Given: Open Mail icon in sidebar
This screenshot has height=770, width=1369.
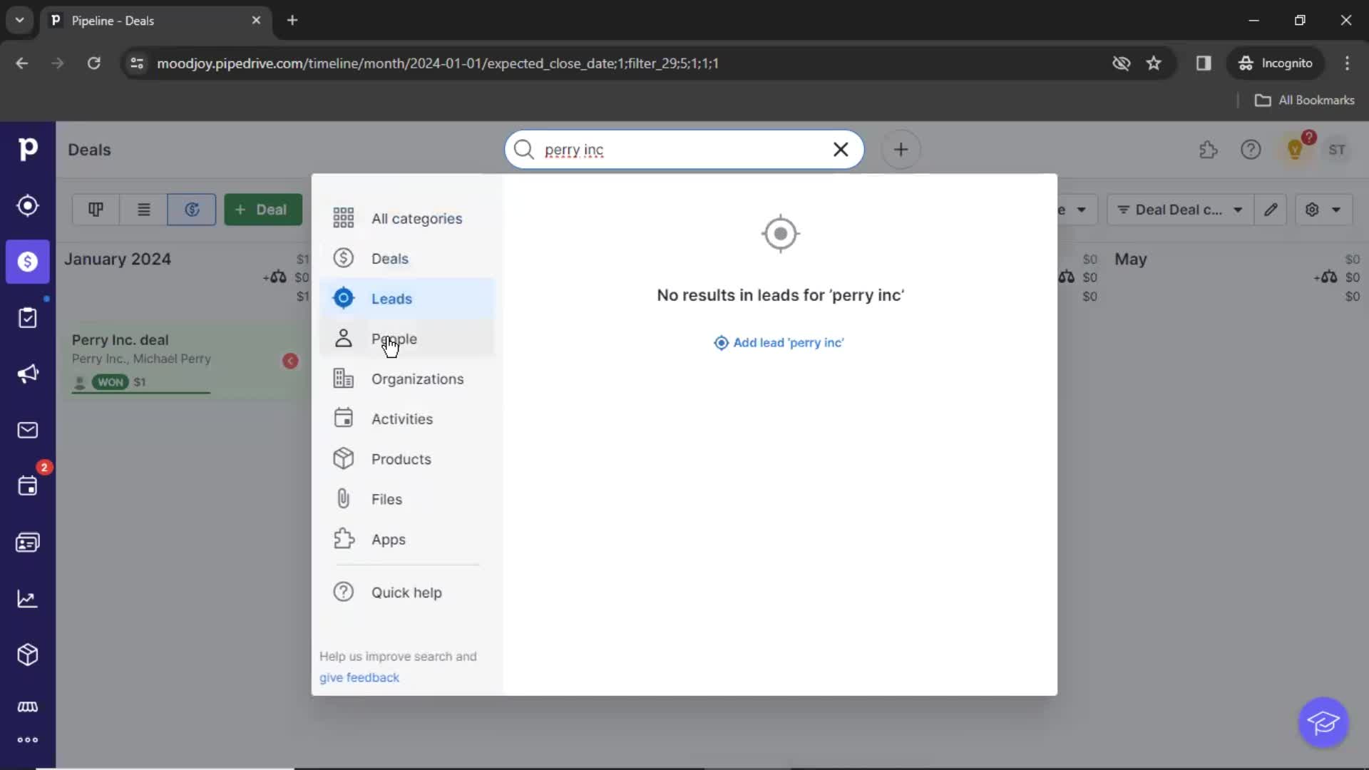Looking at the screenshot, I should tap(28, 430).
